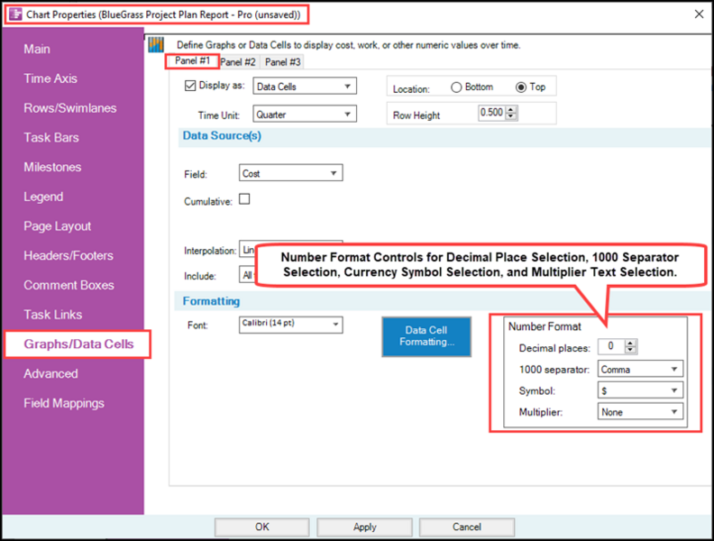Click the Data Cell Formatting button
The width and height of the screenshot is (714, 541).
(426, 336)
